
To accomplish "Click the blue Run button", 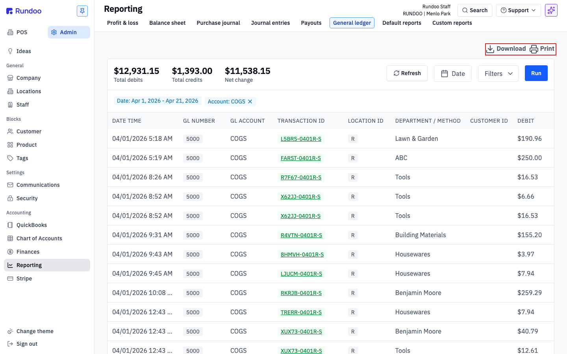I will [x=536, y=73].
